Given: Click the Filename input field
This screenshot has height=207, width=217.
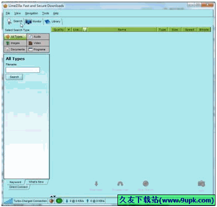Looking at the screenshot, I should [23, 70].
